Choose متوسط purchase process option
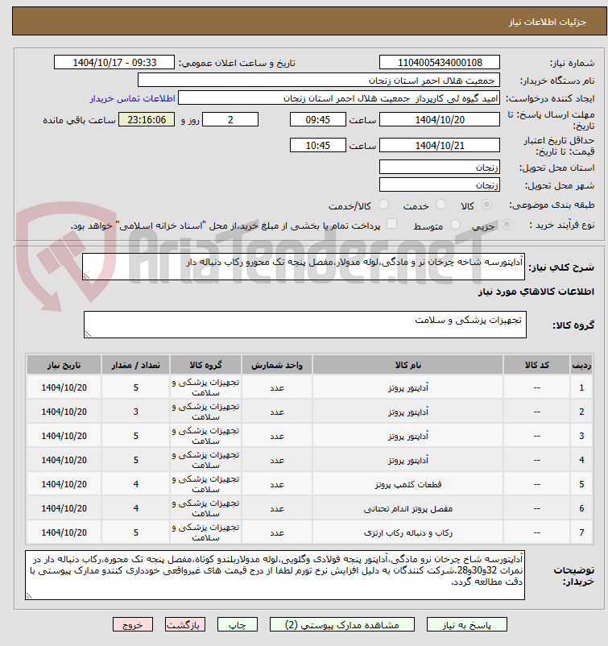 click(x=455, y=225)
